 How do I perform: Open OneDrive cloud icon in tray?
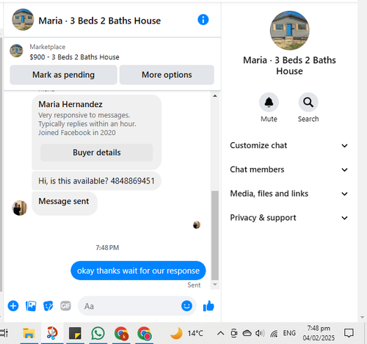tap(247, 333)
